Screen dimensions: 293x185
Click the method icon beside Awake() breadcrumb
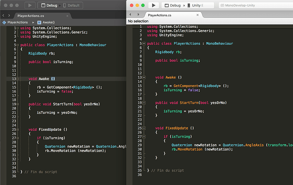[39, 22]
